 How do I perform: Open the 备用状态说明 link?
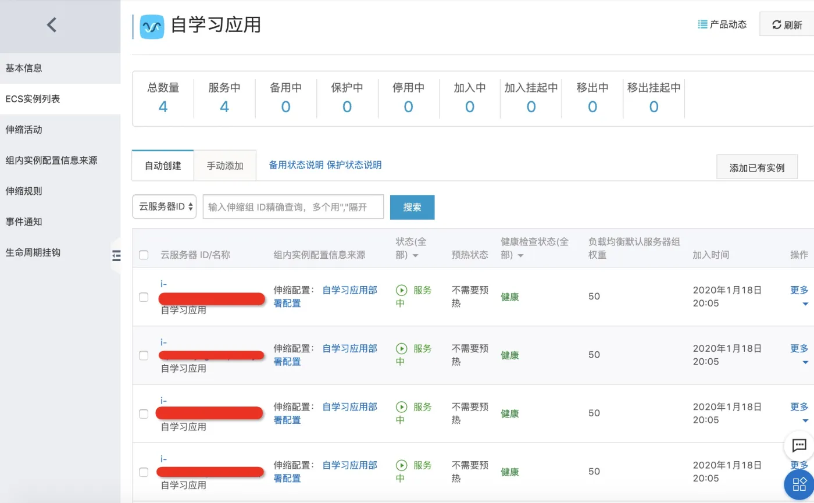coord(296,165)
